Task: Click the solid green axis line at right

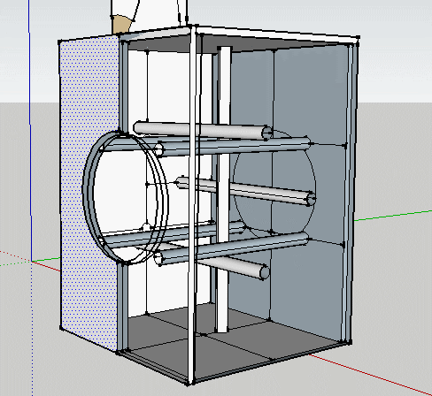Action: click(x=393, y=216)
